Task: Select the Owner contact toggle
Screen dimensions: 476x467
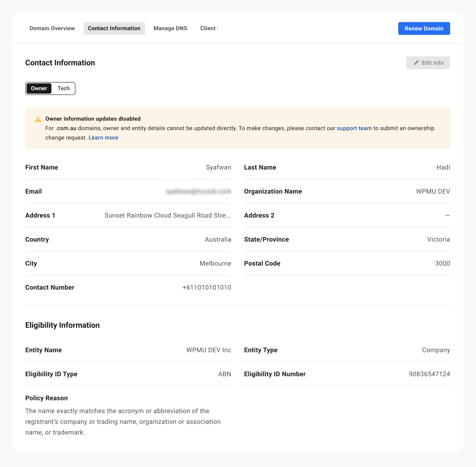Action: pos(39,88)
